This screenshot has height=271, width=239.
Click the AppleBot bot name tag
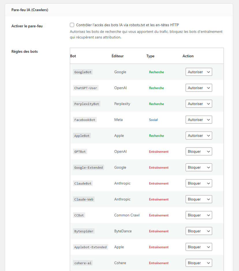pos(82,136)
